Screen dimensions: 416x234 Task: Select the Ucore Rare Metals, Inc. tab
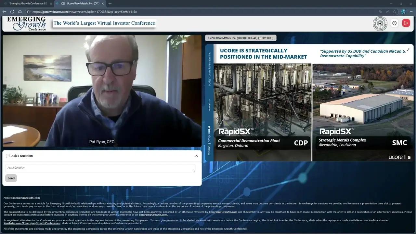[80, 4]
